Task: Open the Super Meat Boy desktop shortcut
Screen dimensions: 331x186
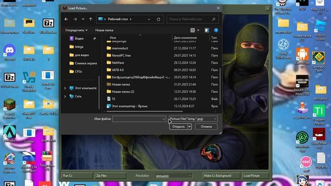Action: pos(319,138)
